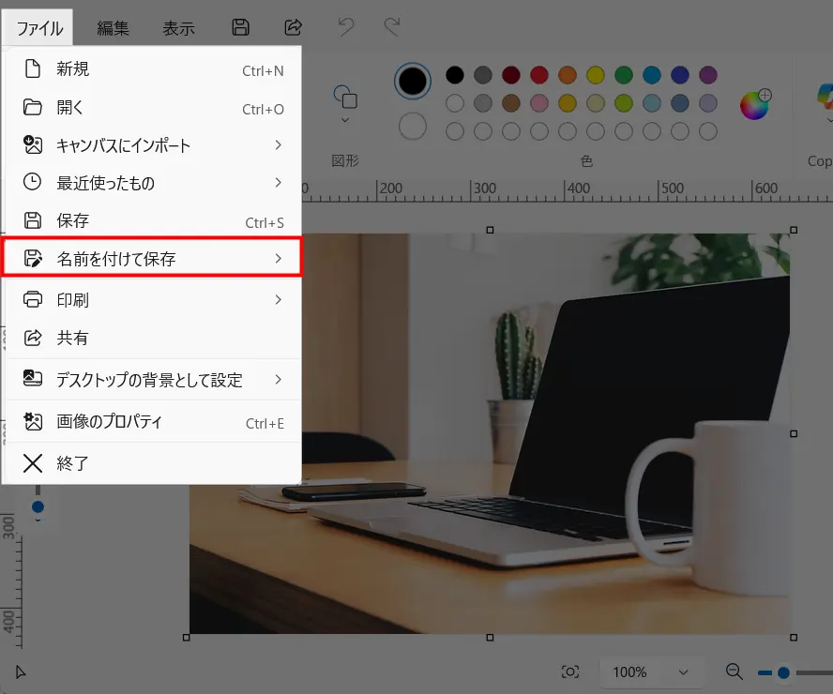
Task: Click the bottom-right canvas resize handle
Action: pos(794,637)
